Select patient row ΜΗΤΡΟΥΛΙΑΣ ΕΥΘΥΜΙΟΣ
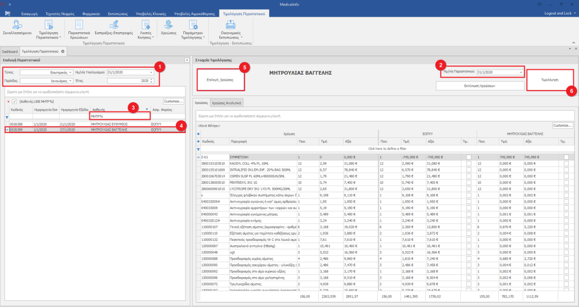579x307 pixels. click(109, 124)
